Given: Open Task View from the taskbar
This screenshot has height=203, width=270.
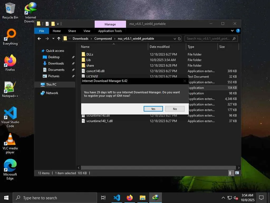Looking at the screenshot, I should [x=103, y=198].
